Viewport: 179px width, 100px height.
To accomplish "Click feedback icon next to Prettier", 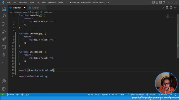I will coord(171,94).
